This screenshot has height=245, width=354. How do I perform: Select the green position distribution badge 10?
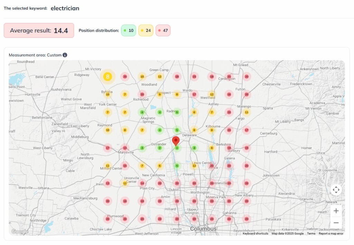tap(128, 30)
